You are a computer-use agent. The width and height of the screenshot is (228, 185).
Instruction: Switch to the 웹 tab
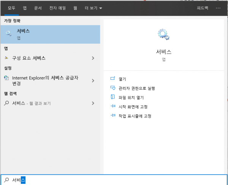click(x=75, y=8)
